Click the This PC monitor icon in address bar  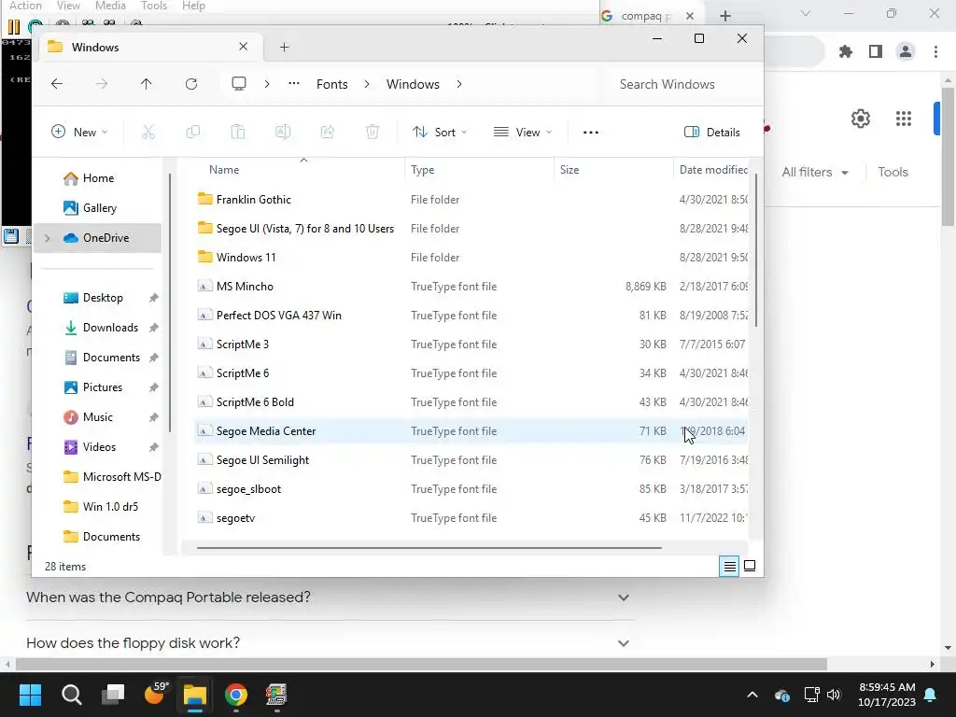click(239, 84)
